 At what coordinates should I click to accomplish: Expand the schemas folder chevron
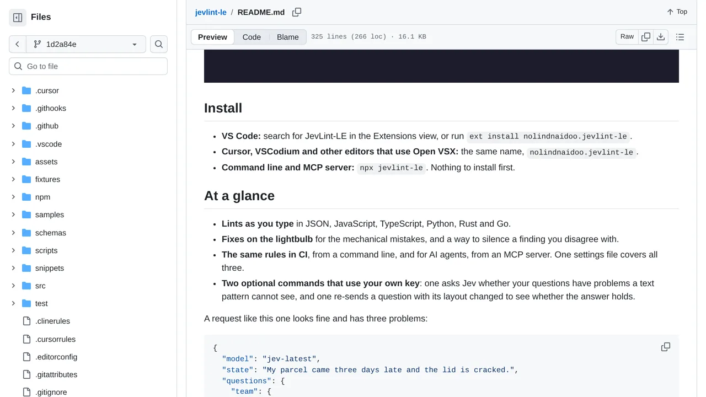(x=13, y=233)
